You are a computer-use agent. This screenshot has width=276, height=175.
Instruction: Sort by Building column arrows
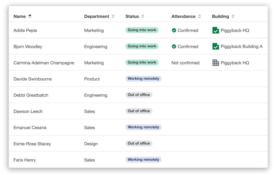(233, 16)
